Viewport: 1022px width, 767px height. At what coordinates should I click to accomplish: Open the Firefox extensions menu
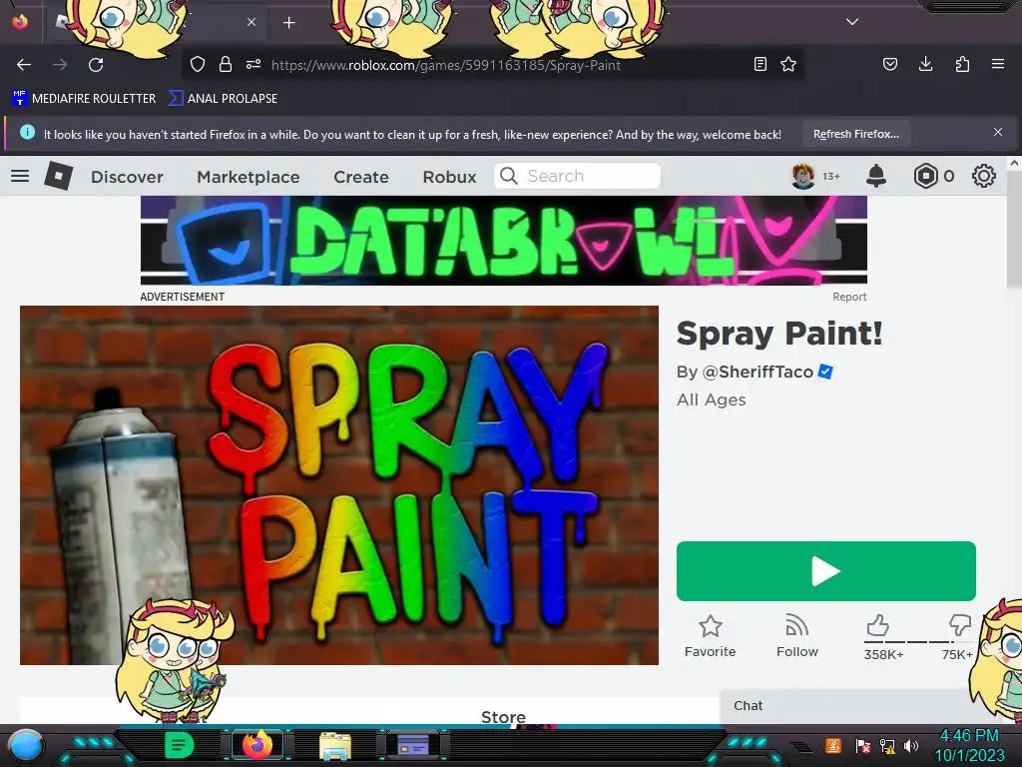coord(962,64)
